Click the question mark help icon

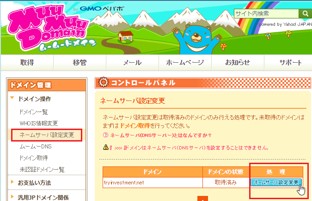[105, 135]
